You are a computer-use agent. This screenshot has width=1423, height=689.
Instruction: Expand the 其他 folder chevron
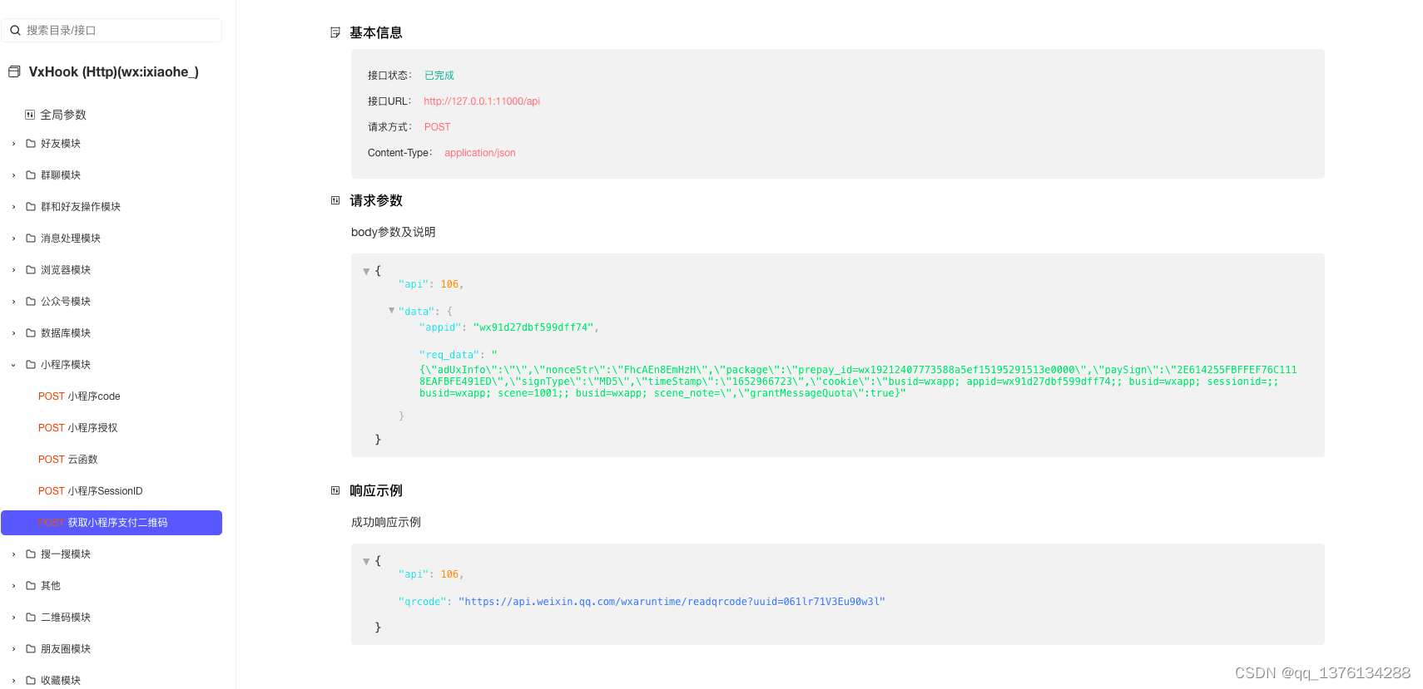tap(13, 586)
